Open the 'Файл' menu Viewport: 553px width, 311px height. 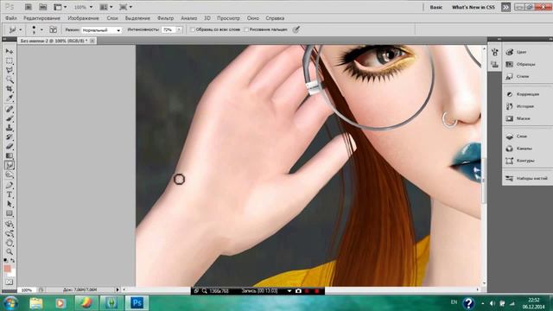(11, 18)
